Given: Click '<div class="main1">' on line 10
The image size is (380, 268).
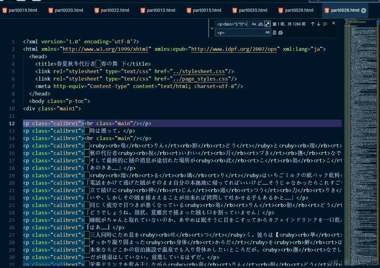Looking at the screenshot, I should point(52,109).
